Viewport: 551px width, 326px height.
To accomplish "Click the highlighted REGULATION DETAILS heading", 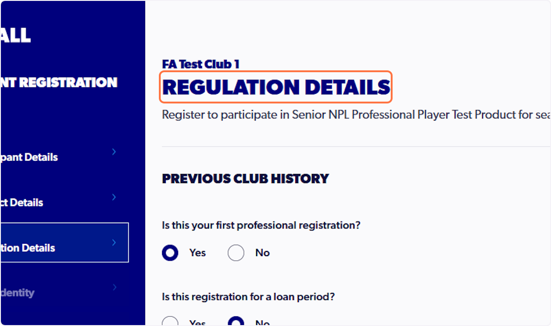I will tap(275, 87).
